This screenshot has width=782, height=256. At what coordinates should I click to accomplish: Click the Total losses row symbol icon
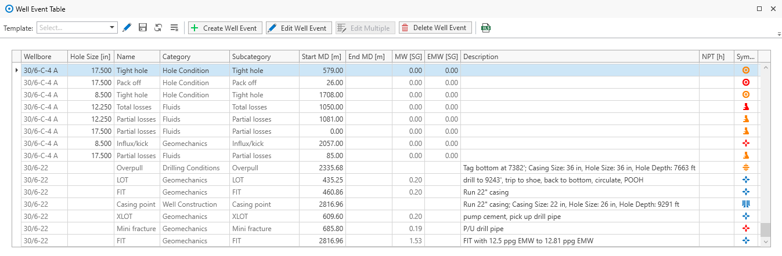click(x=746, y=107)
